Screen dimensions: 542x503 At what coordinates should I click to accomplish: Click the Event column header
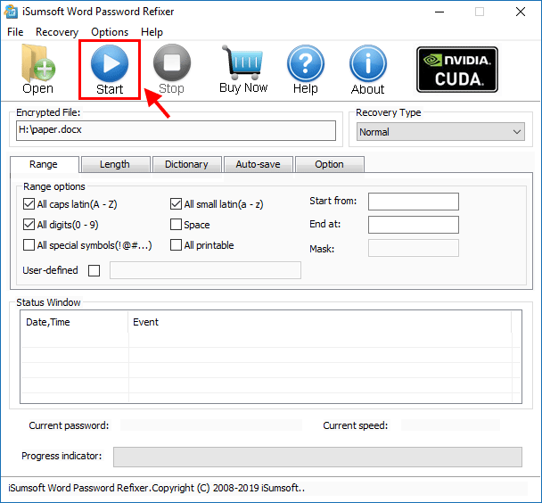pyautogui.click(x=320, y=322)
